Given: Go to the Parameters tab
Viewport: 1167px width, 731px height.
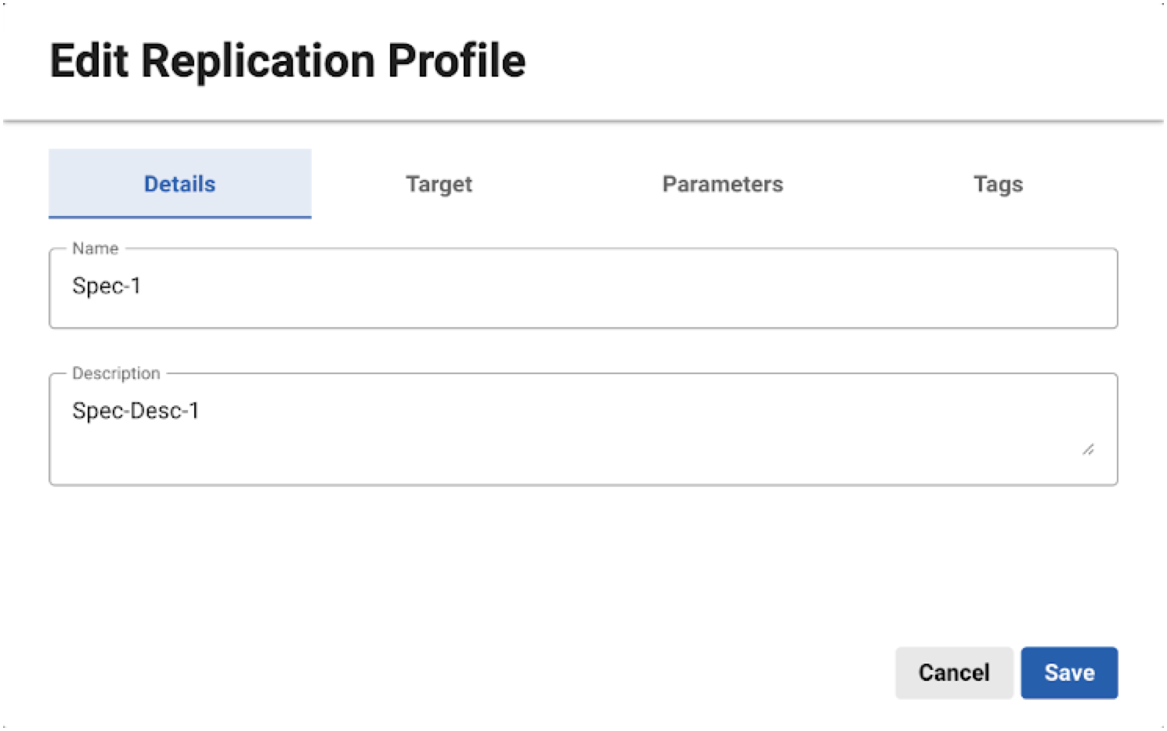Looking at the screenshot, I should 722,184.
